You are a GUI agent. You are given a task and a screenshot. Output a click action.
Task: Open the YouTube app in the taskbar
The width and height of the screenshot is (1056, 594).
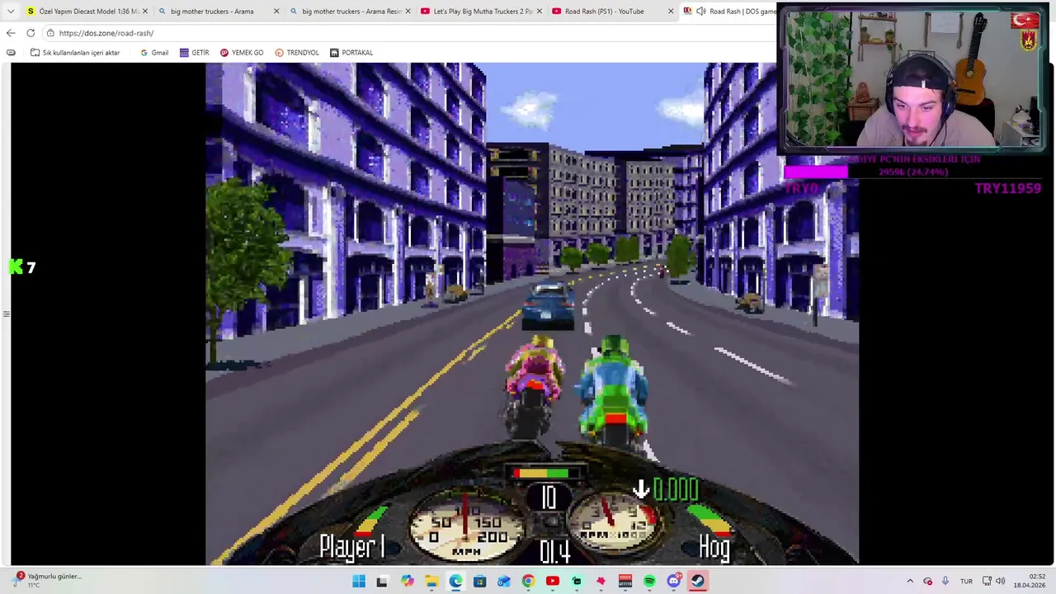(x=553, y=581)
